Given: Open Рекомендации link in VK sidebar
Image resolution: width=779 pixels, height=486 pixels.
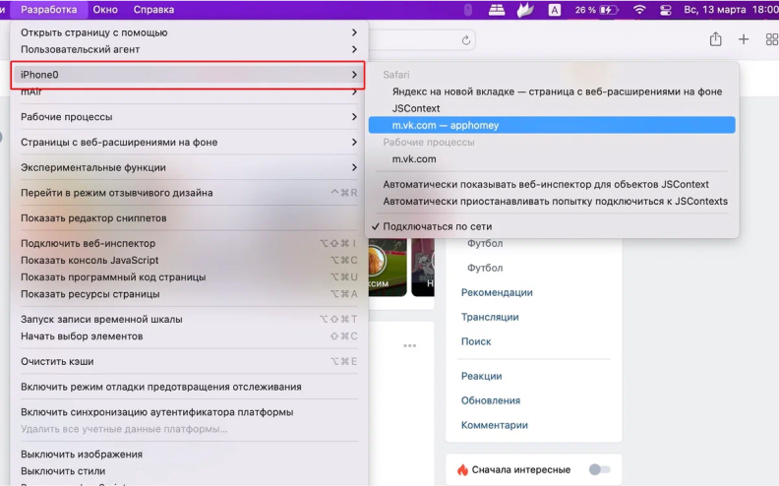Looking at the screenshot, I should click(497, 293).
